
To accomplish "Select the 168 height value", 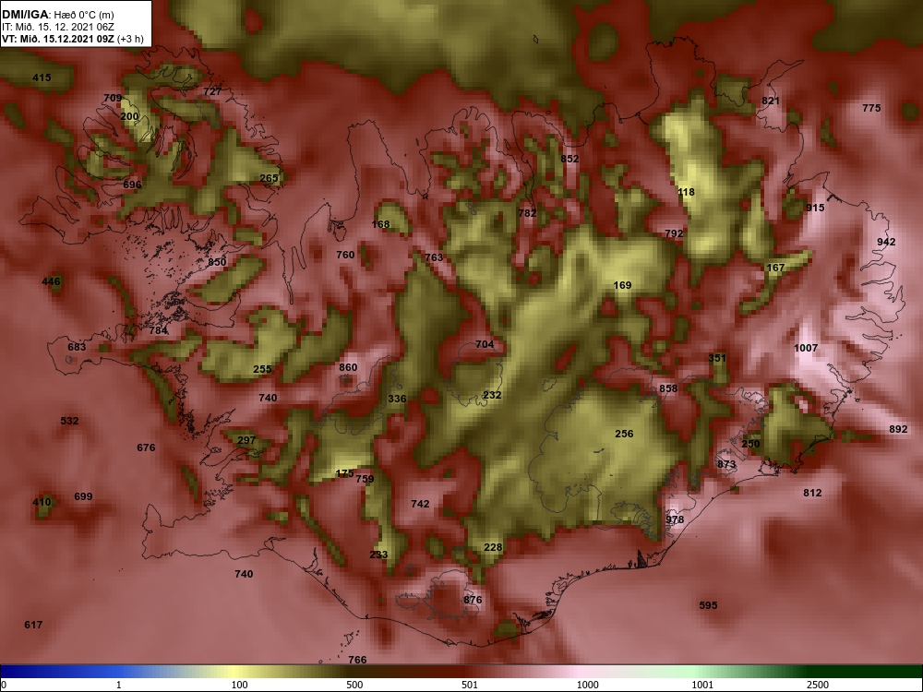I will pos(381,224).
